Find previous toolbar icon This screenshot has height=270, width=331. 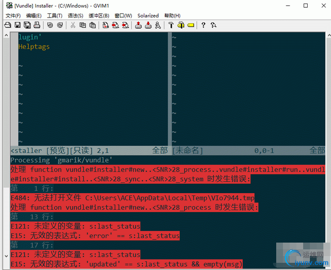pyautogui.click(x=125, y=25)
